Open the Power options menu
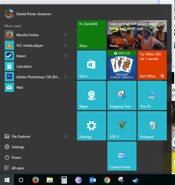 point(16,158)
